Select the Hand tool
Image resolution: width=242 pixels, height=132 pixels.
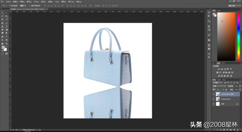point(2,44)
